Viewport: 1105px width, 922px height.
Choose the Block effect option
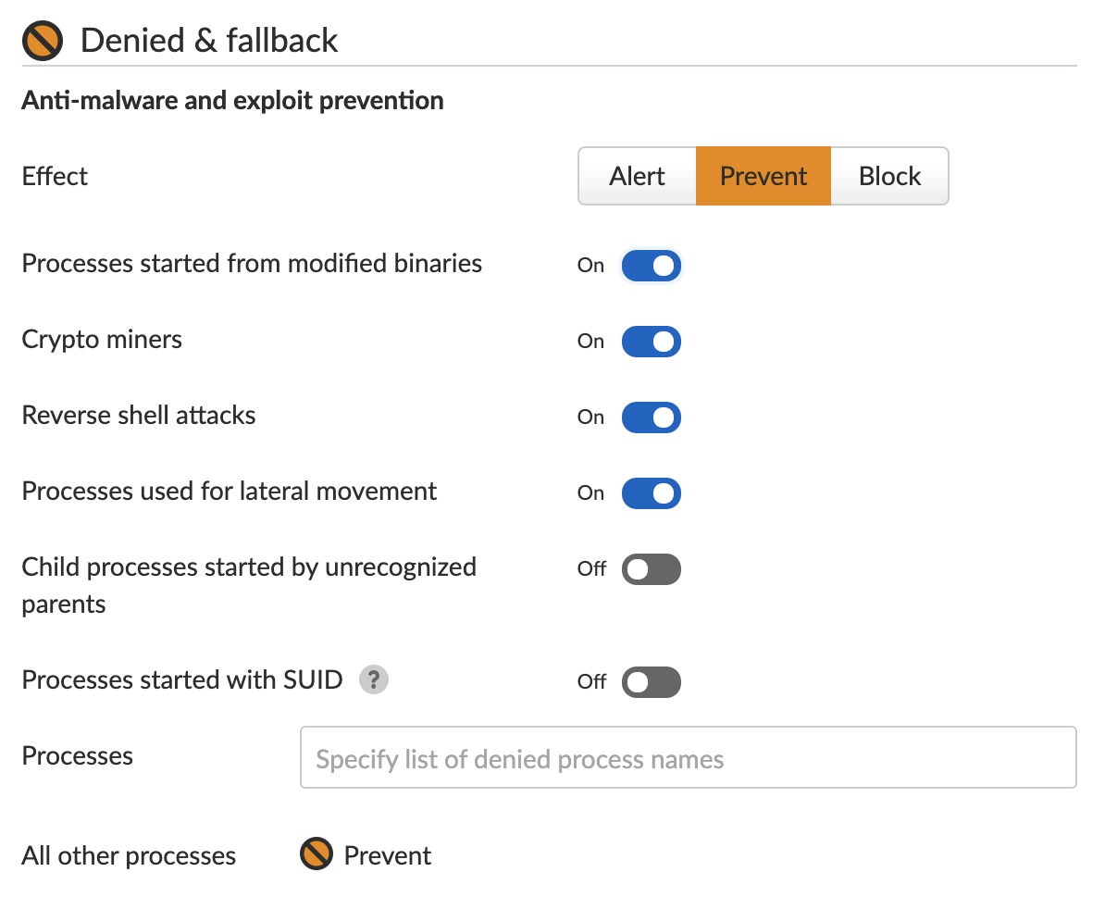(889, 176)
